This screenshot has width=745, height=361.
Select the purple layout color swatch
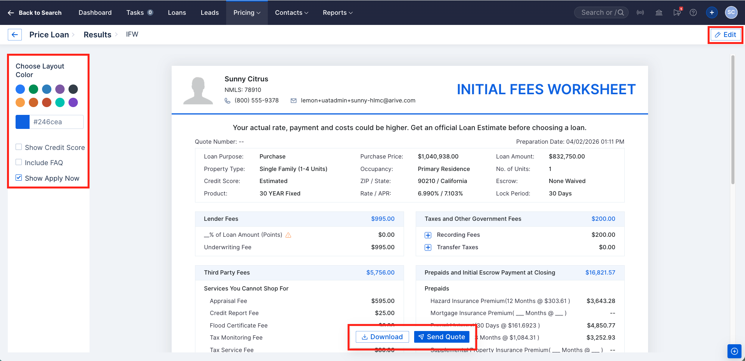pos(60,89)
